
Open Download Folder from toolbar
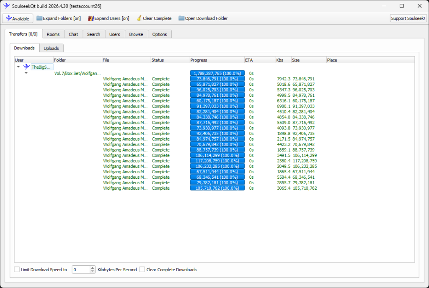203,18
